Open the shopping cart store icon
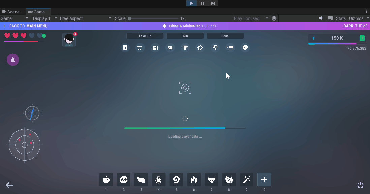Screen dimensions: 370x194 [140, 48]
